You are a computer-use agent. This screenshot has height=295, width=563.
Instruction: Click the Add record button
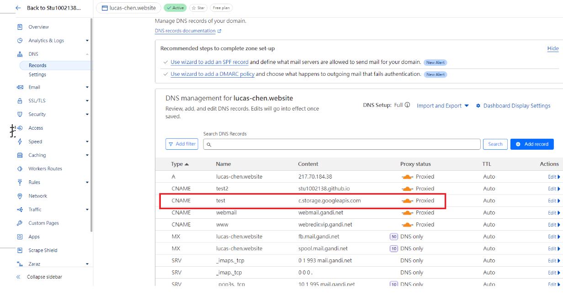click(x=531, y=144)
